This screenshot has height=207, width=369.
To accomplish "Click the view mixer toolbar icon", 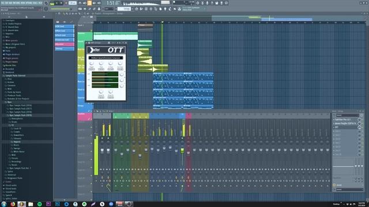I will click(x=151, y=9).
